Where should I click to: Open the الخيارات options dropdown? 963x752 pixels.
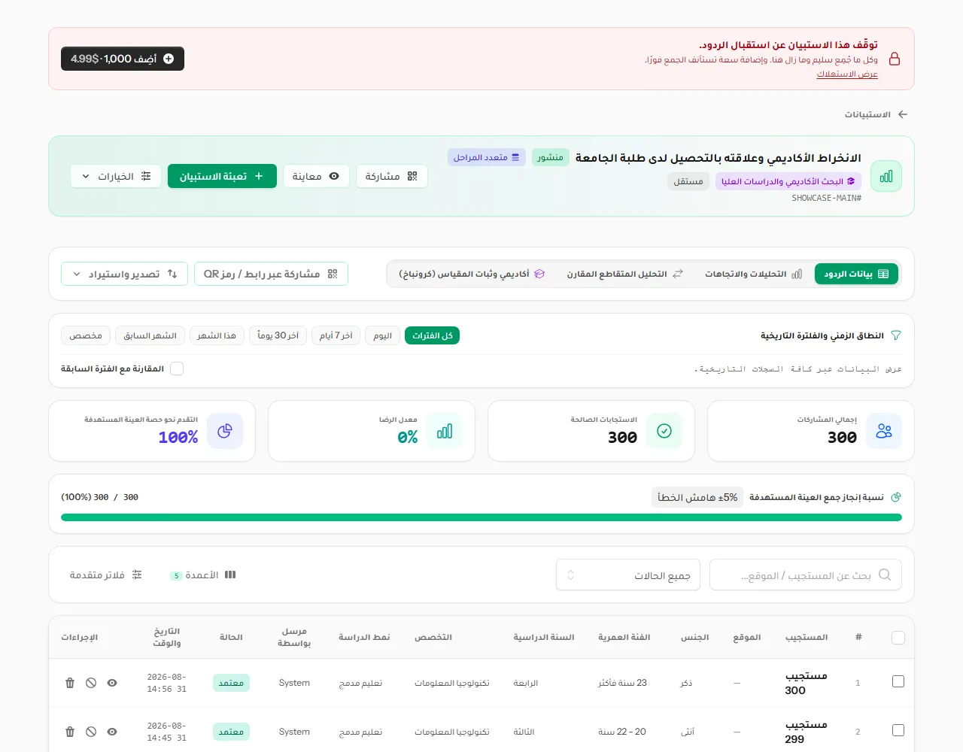pyautogui.click(x=116, y=176)
